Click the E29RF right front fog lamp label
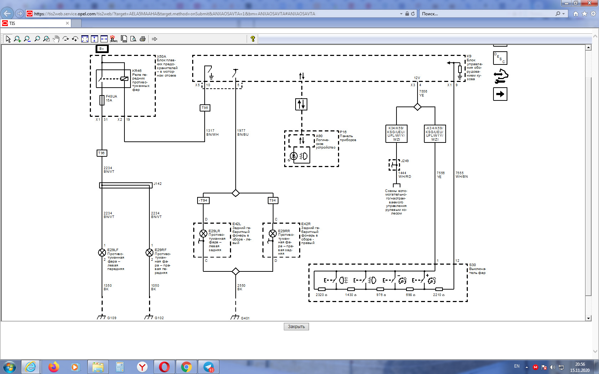This screenshot has height=374, width=599. point(163,261)
